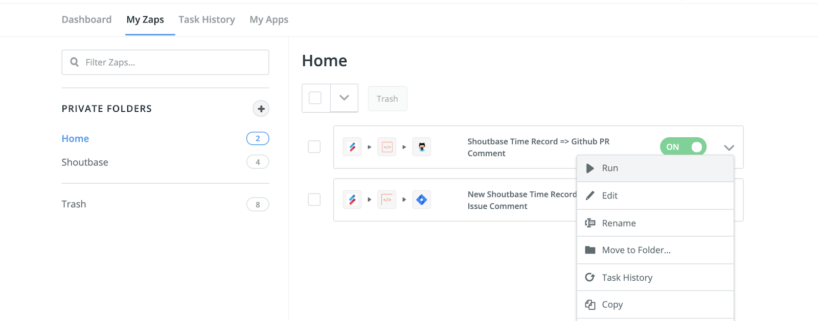Choose Copy from the zap menu

[655, 305]
